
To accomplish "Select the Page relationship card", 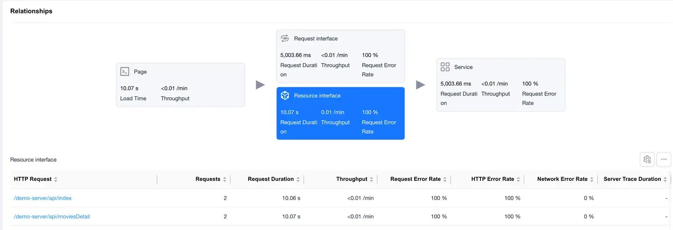I will click(180, 85).
